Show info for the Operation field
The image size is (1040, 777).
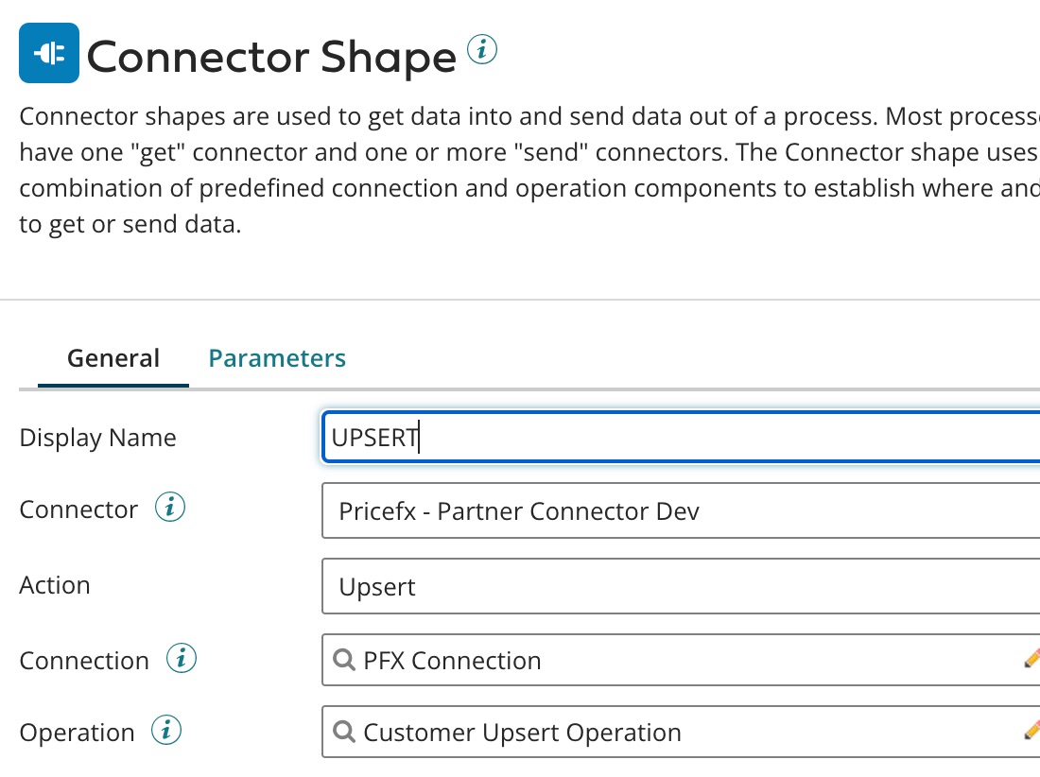tap(166, 732)
